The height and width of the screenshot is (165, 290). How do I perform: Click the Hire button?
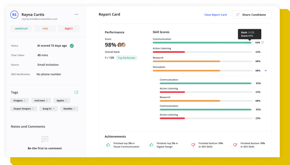coord(45,29)
